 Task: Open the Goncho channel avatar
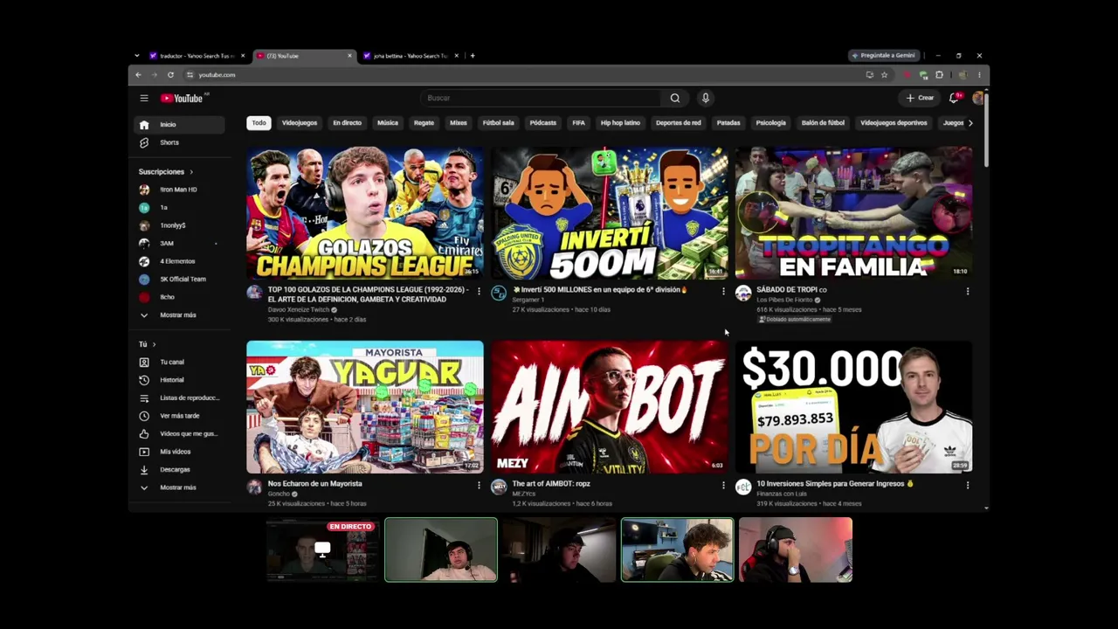(254, 487)
